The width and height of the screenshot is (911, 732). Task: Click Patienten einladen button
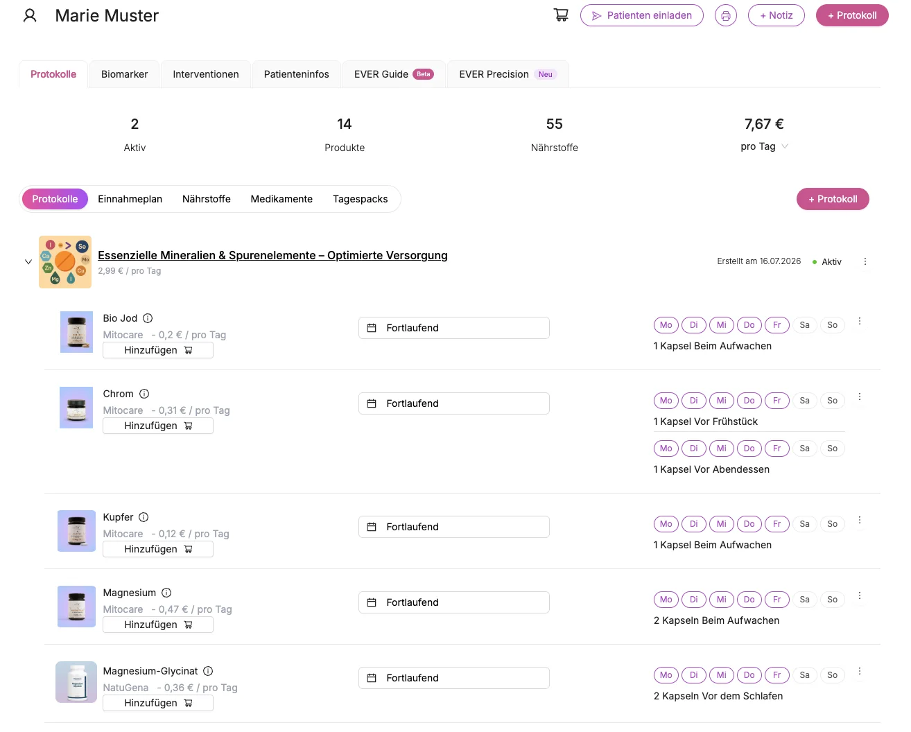pyautogui.click(x=642, y=15)
